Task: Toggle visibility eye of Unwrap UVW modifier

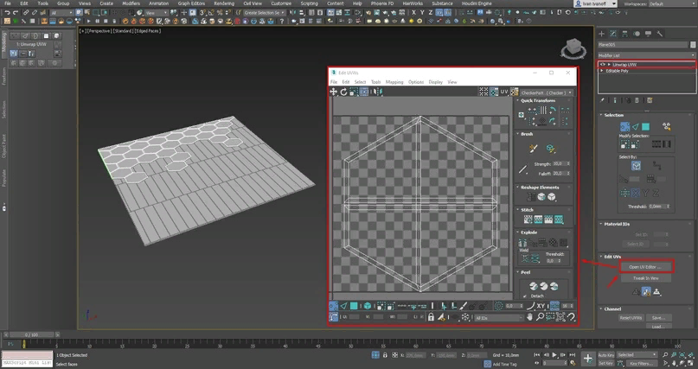Action: coord(602,64)
